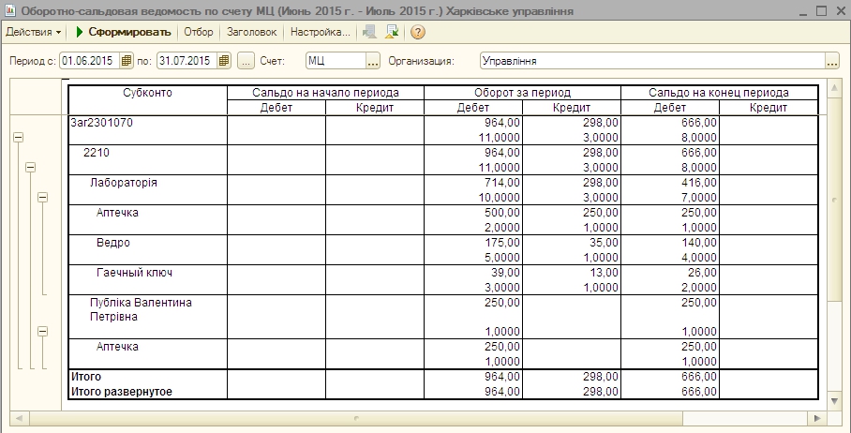Click the horizontal scrollbar right arrow
Viewport: 851px width, 433px height.
(x=817, y=418)
